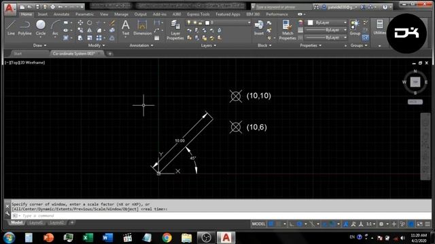The image size is (435, 244).
Task: Click the Table tool in Annotation panel
Action: point(157,38)
